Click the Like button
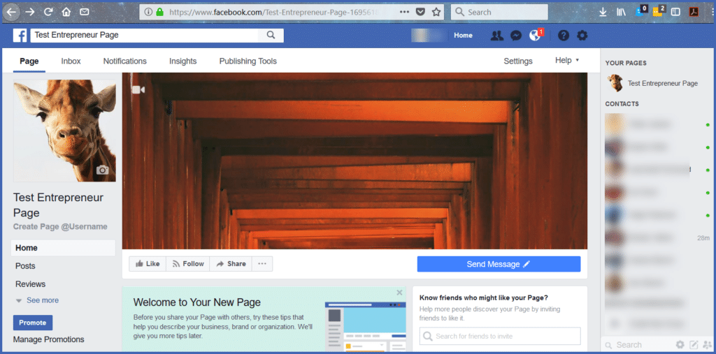 pos(148,264)
